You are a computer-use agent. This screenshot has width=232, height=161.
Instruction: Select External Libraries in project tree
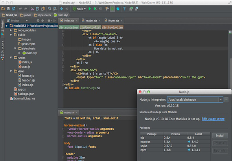pos(22,98)
